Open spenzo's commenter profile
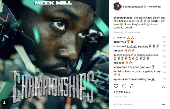Image resolution: width=170 pixels, height=109 pixels. pos(118,55)
